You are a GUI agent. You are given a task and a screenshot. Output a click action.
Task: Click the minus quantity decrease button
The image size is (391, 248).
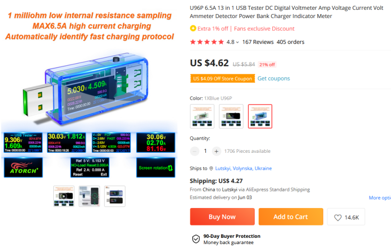tap(195, 151)
